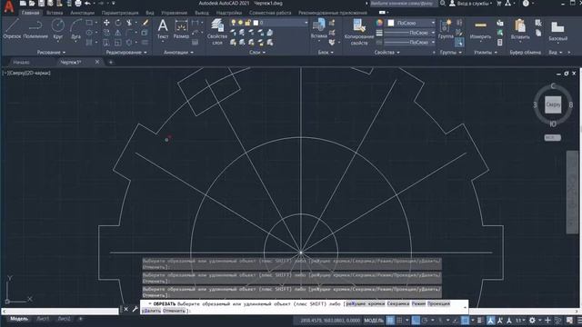Switch to the Лист1 layout tab
Image resolution: width=582 pixels, height=327 pixels.
[x=43, y=319]
